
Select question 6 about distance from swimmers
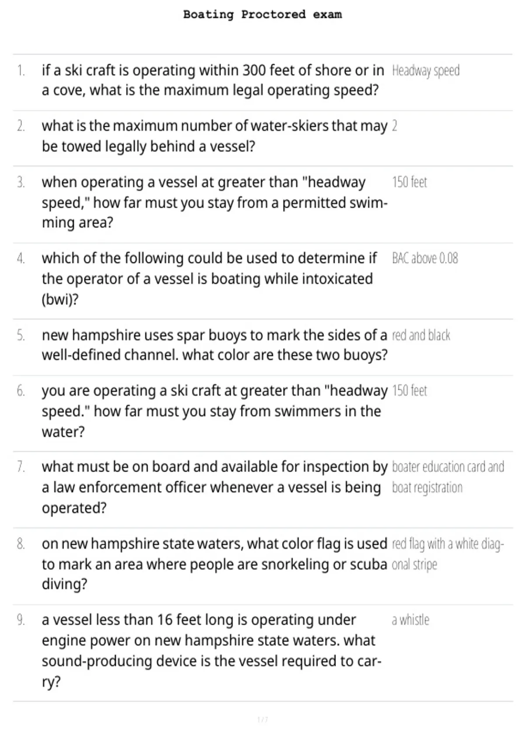(x=214, y=411)
